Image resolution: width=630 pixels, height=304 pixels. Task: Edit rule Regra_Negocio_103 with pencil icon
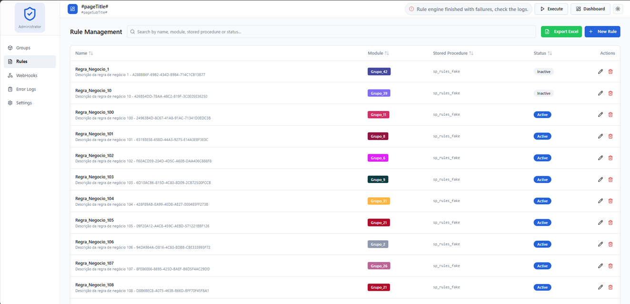600,180
